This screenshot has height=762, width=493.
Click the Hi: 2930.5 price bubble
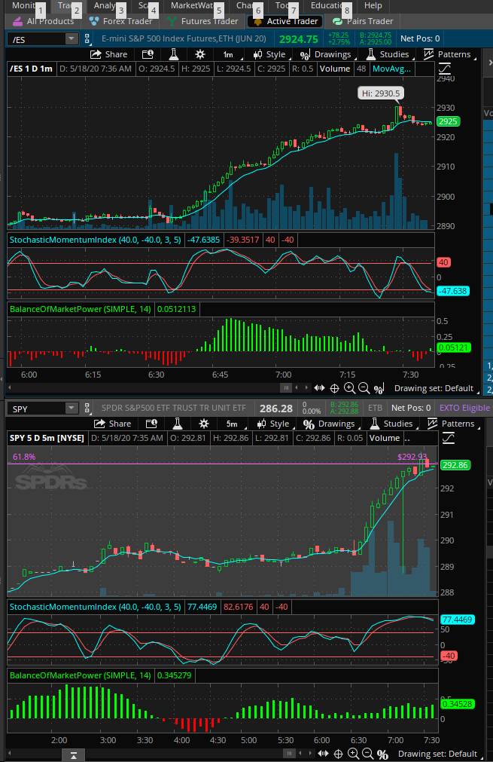pyautogui.click(x=381, y=93)
